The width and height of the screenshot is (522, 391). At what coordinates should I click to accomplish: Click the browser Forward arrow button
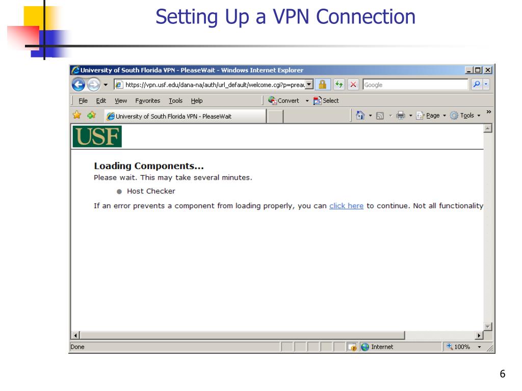(x=94, y=85)
